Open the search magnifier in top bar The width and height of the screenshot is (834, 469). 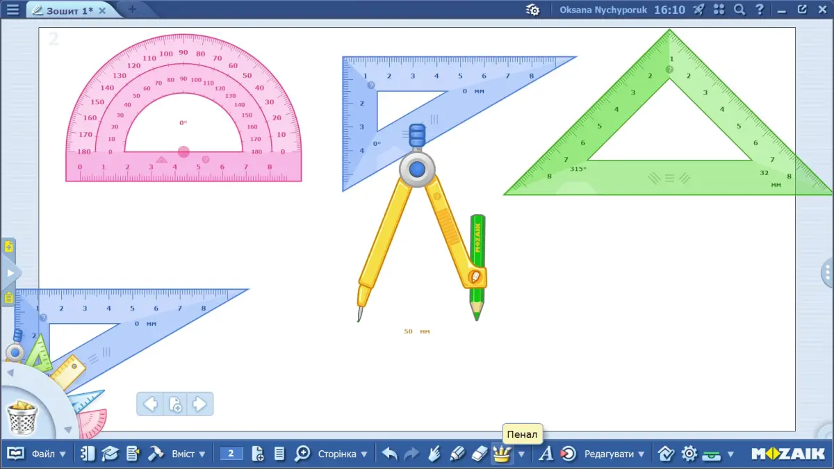739,10
